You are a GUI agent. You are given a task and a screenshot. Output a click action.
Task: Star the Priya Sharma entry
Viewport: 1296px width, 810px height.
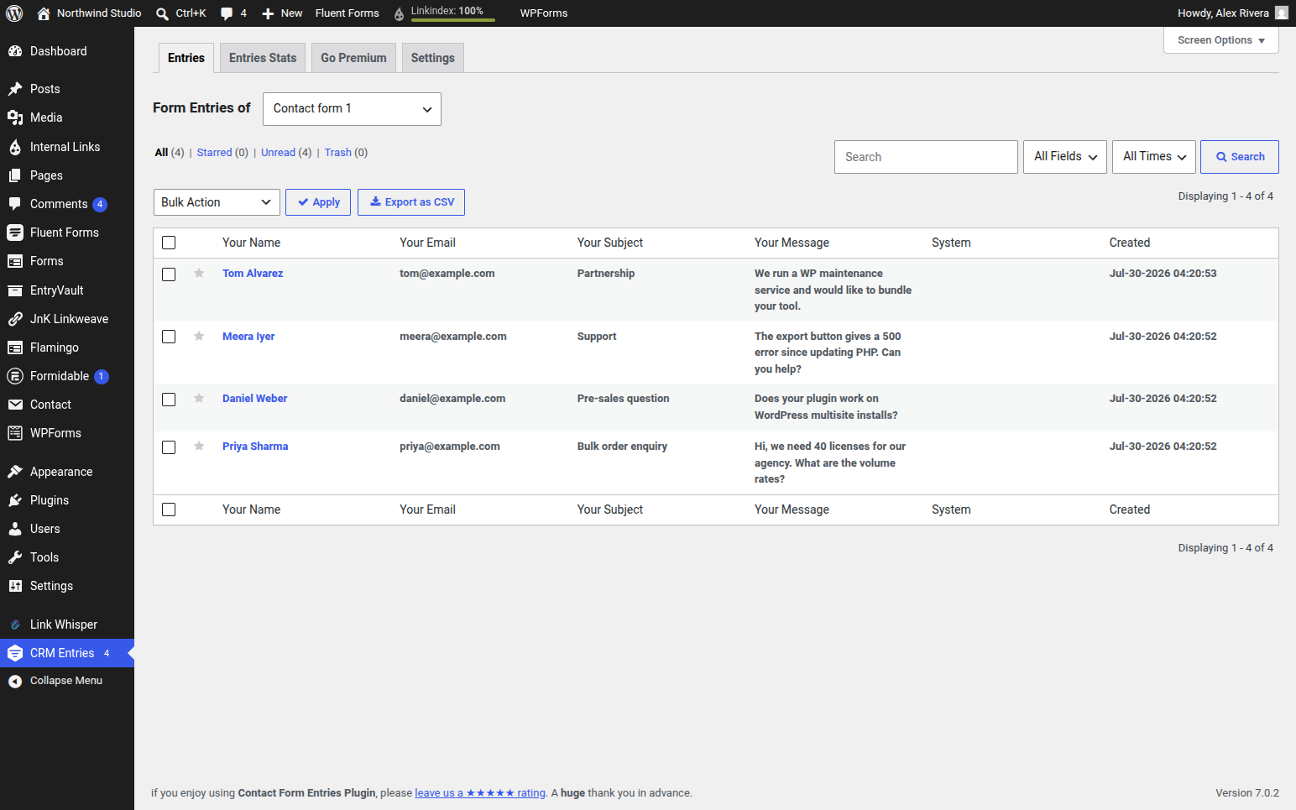[x=199, y=446]
